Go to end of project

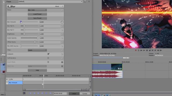(155, 50)
